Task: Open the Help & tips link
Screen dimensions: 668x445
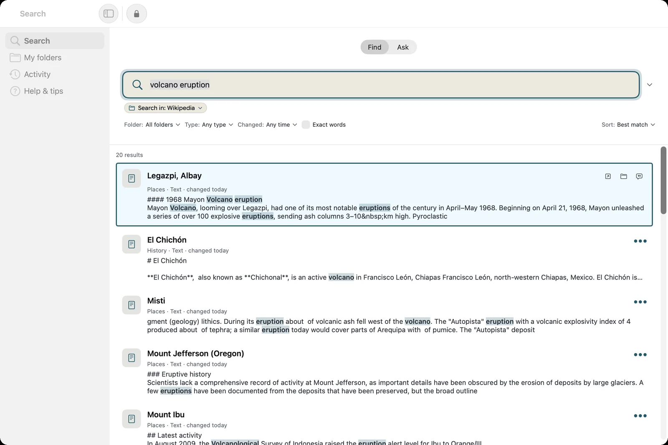Action: [55, 91]
